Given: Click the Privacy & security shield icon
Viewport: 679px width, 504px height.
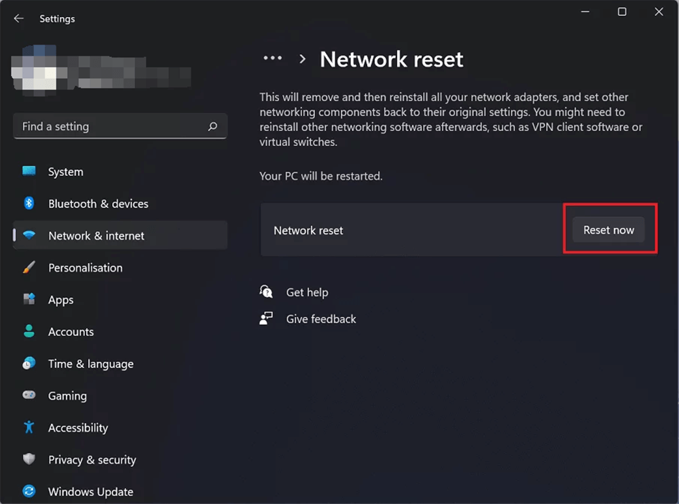Looking at the screenshot, I should [x=29, y=460].
